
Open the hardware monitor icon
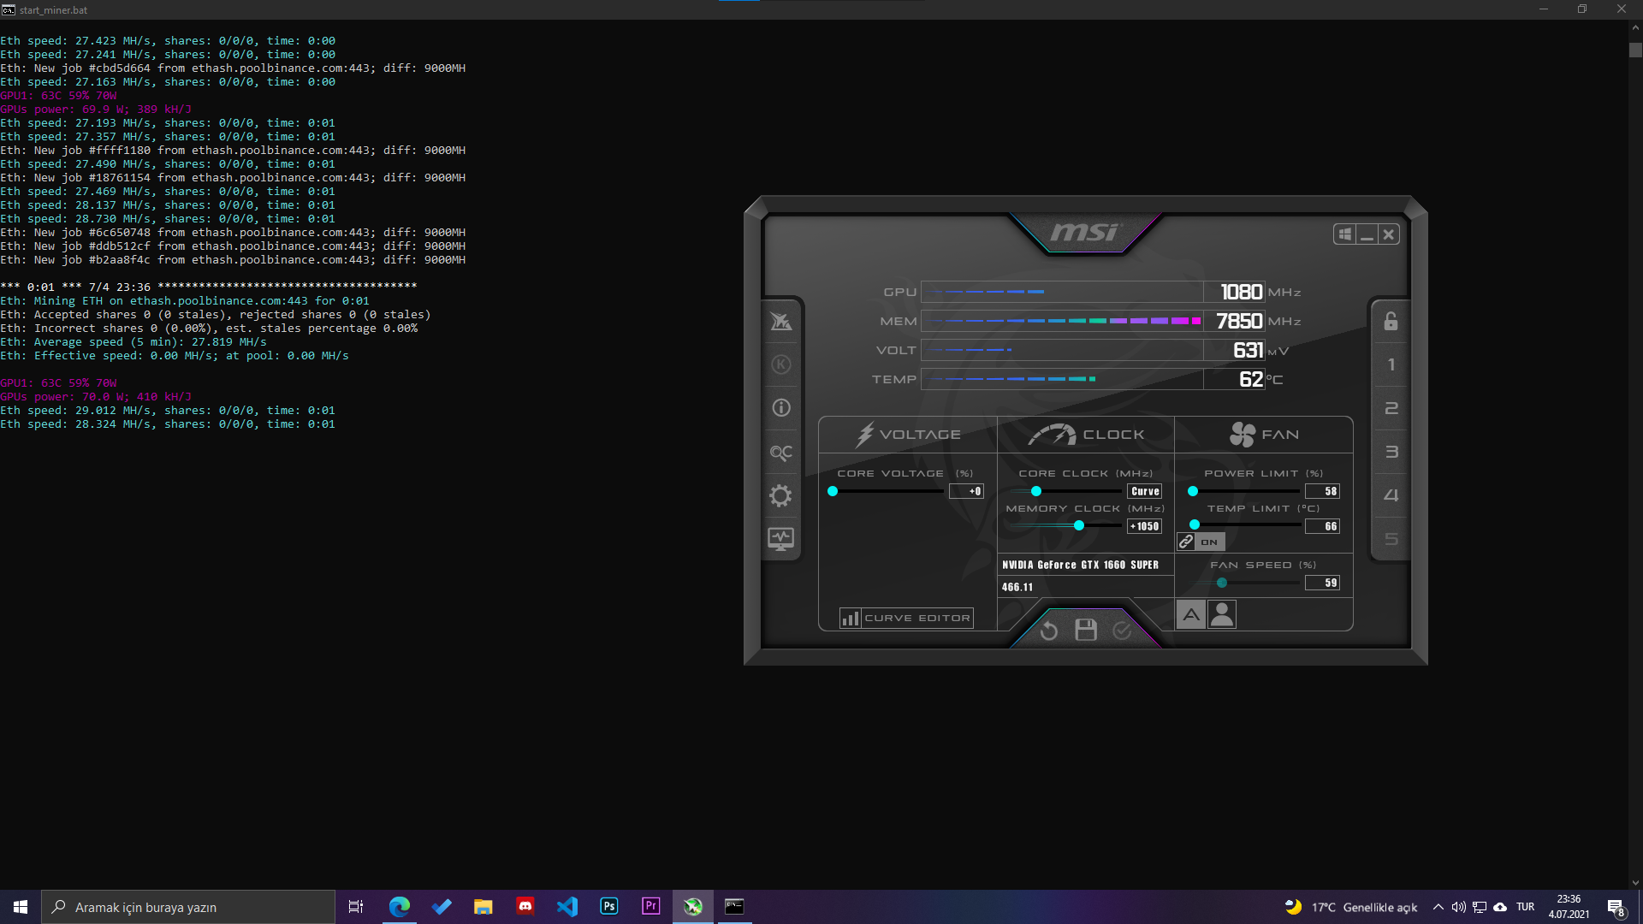pyautogui.click(x=780, y=539)
